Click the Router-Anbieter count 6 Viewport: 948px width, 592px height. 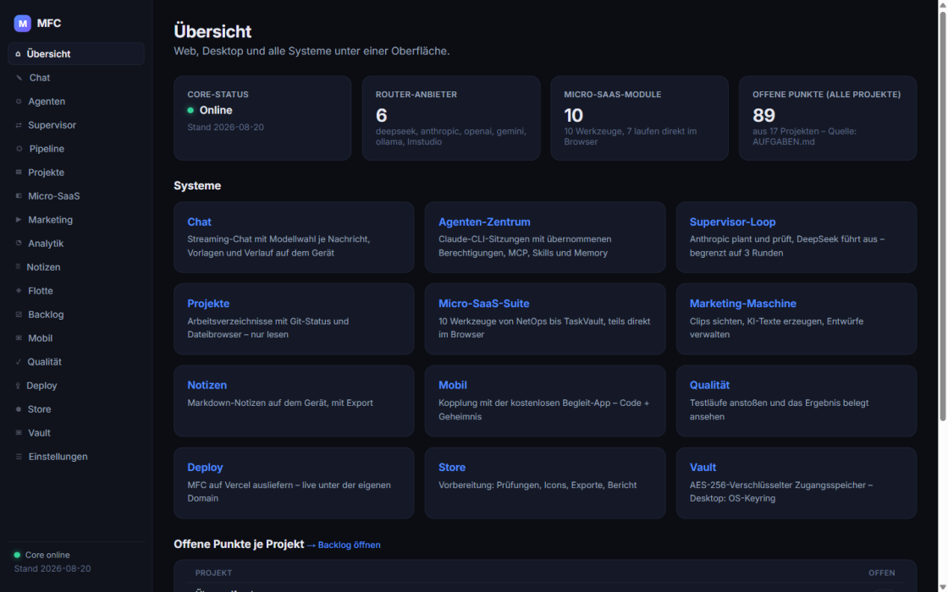(382, 115)
